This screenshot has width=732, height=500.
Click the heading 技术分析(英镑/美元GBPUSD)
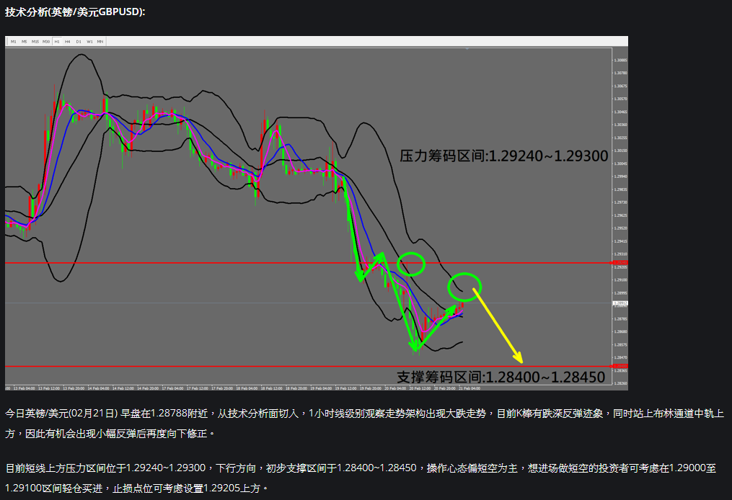coord(75,12)
